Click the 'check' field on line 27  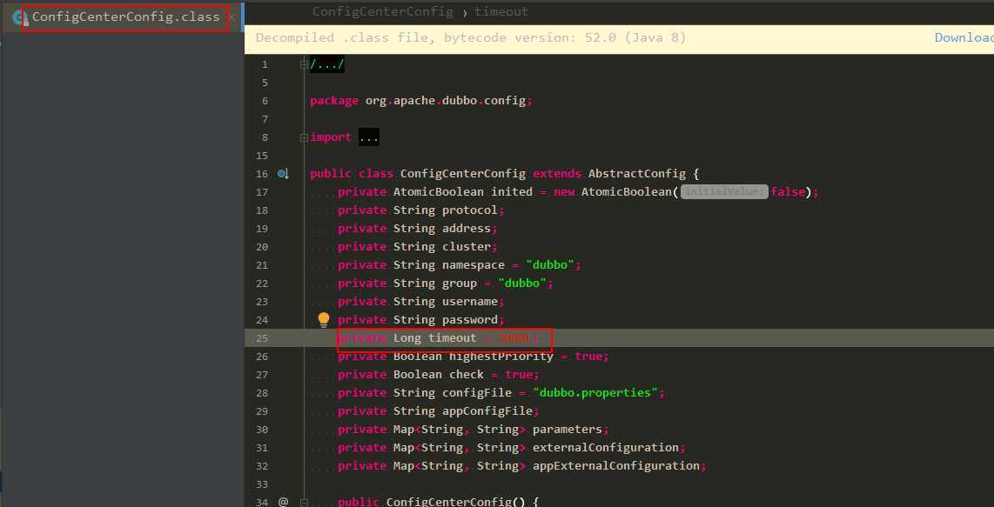click(467, 375)
